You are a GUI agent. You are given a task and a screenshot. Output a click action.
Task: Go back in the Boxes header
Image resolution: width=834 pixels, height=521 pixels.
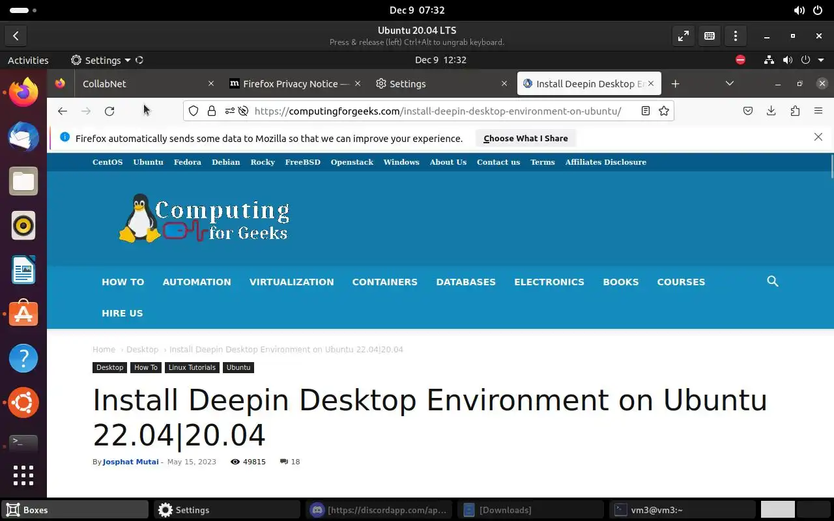(x=16, y=36)
